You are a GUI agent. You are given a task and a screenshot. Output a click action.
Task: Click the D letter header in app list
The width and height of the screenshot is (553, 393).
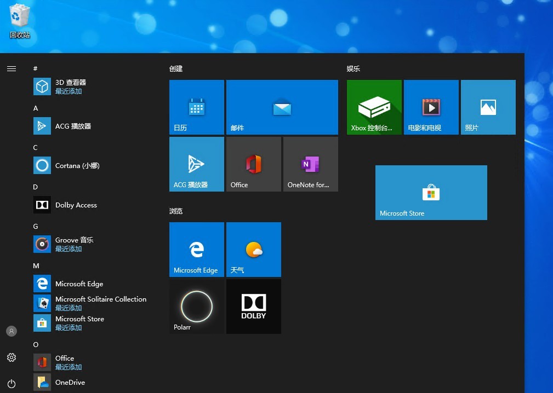[35, 187]
